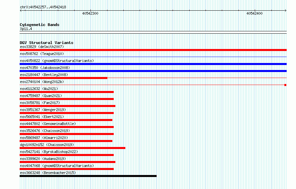
Task: Click the nsv5665041 (Ebert2021) label
Action: pyautogui.click(x=42, y=117)
